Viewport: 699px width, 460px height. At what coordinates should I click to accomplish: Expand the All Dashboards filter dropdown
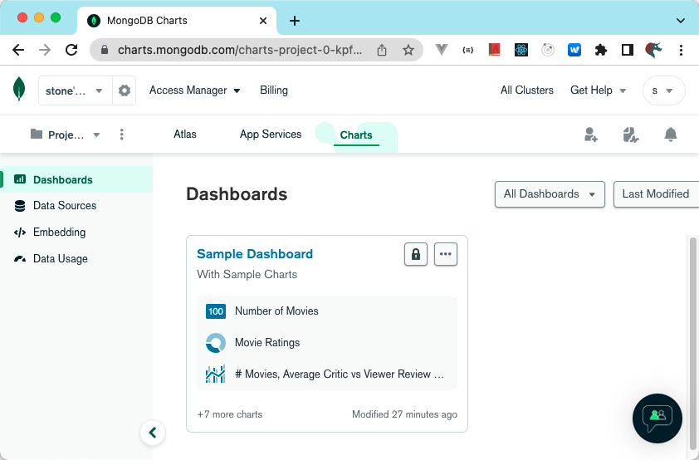[549, 194]
